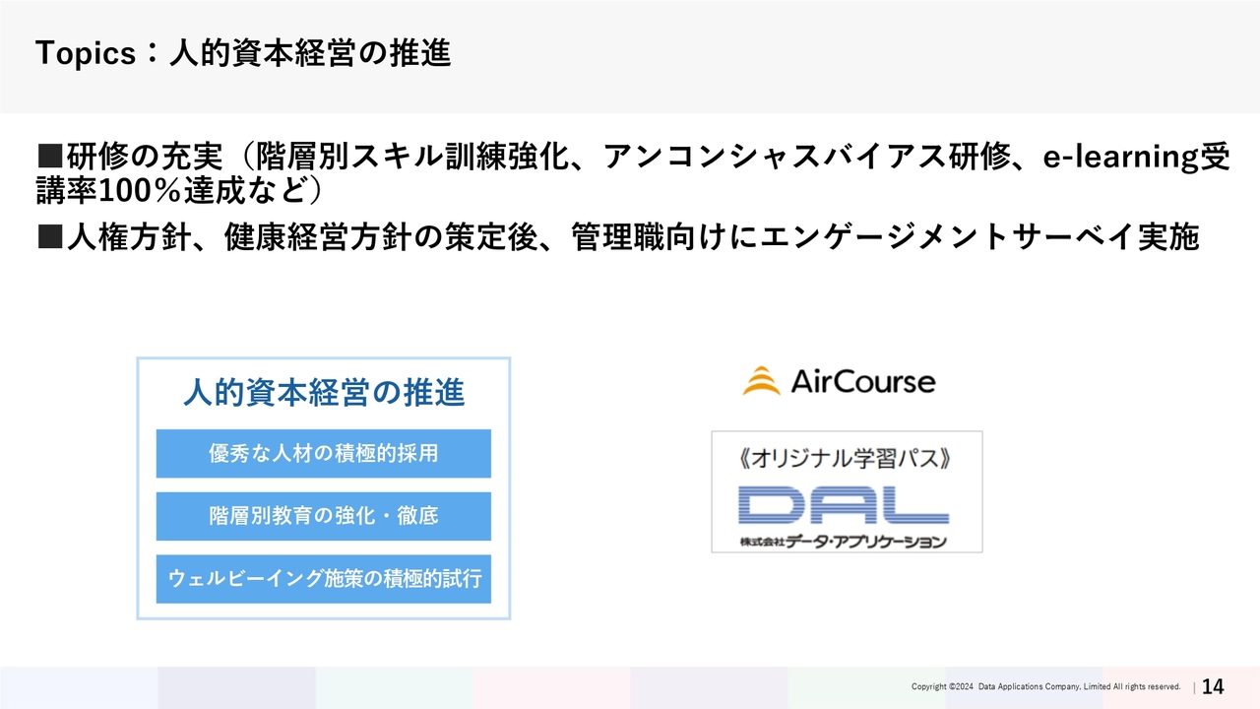Select the 階層別教育の強化・徹底 box
Screen dimensions: 1260x709
point(324,516)
